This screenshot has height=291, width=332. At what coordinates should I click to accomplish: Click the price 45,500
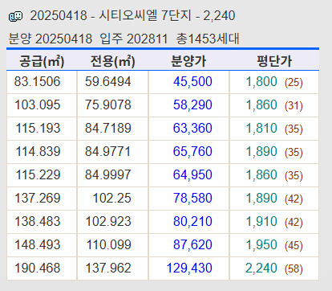[192, 81]
